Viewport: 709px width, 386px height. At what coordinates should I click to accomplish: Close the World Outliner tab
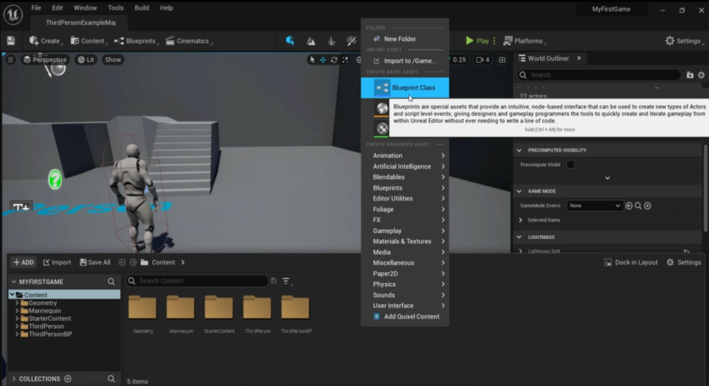pos(579,58)
